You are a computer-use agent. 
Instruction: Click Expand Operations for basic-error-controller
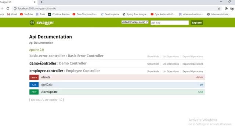coord(193,56)
